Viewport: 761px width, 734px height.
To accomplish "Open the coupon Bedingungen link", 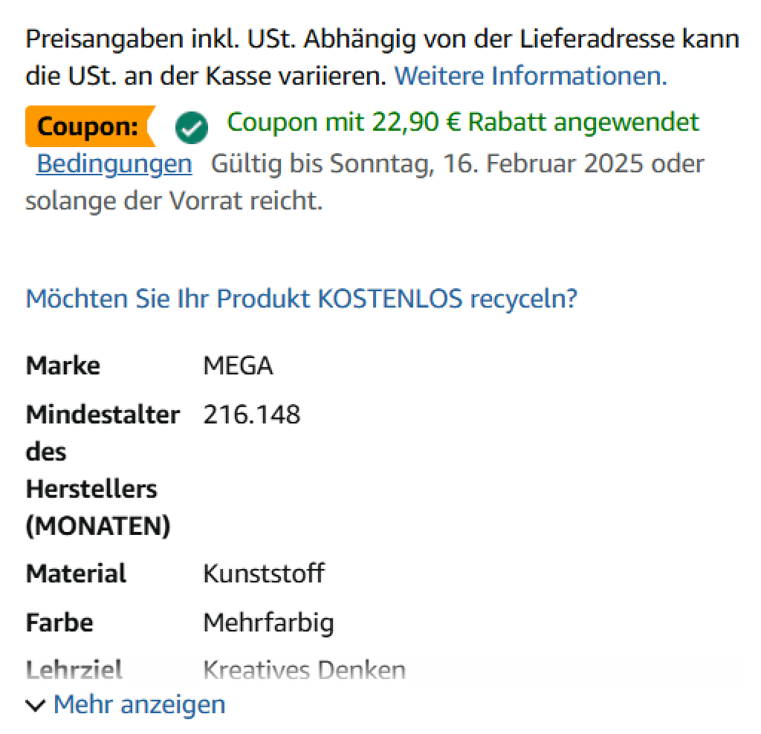I will [114, 163].
